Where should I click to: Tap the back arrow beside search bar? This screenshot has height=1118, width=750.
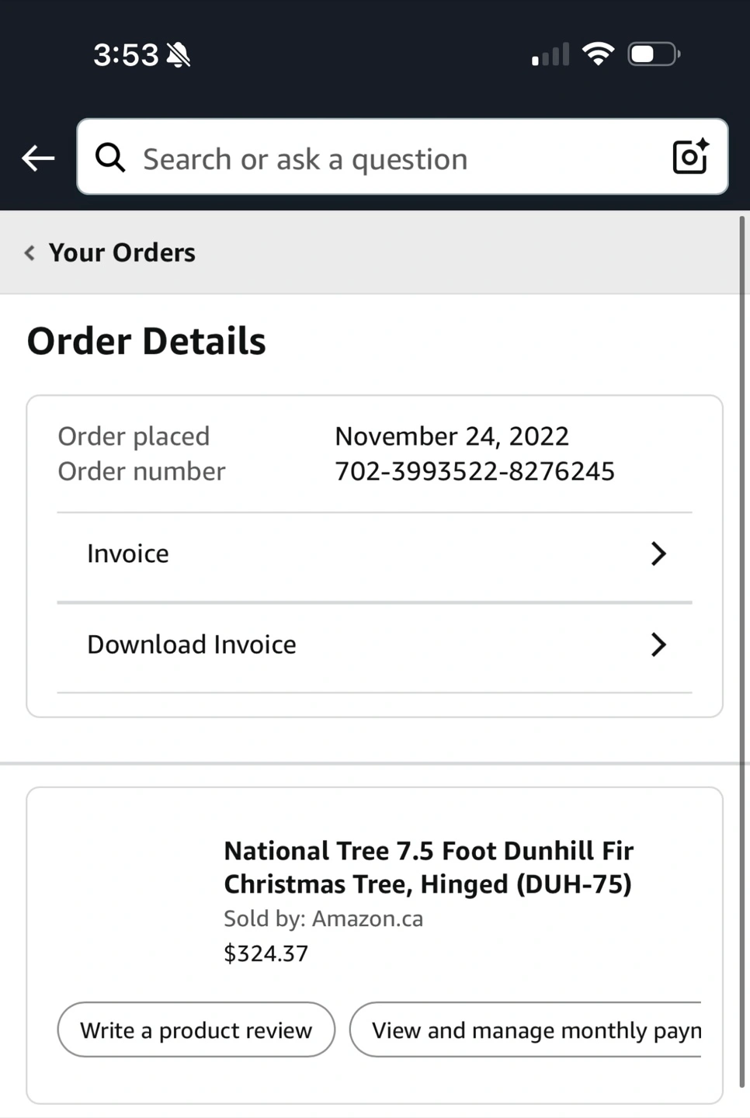pos(38,158)
